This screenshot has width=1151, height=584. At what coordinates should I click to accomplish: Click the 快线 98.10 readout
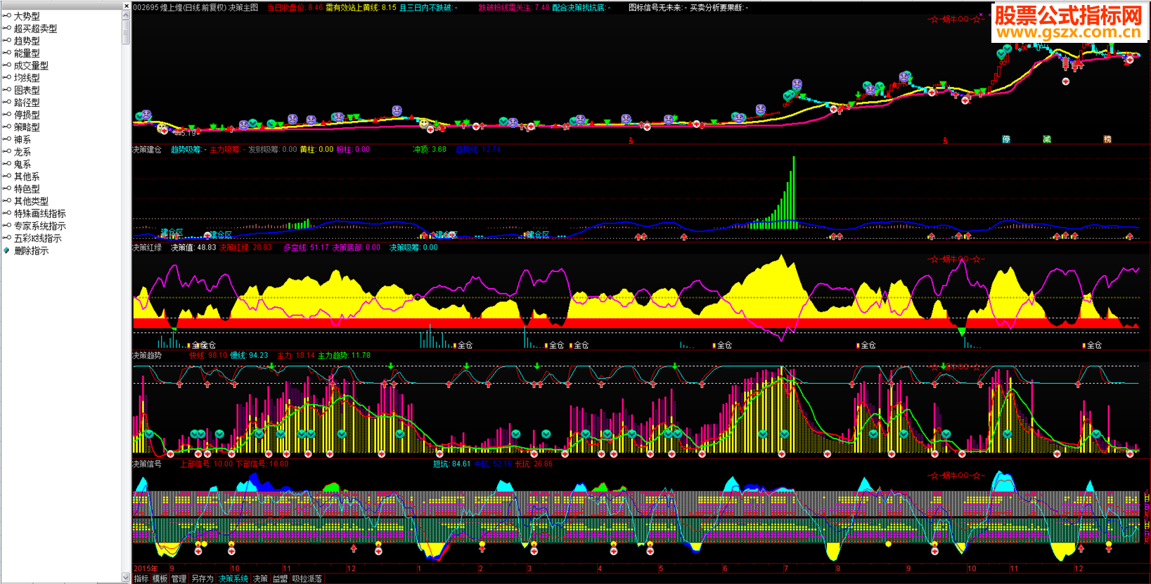pyautogui.click(x=208, y=356)
